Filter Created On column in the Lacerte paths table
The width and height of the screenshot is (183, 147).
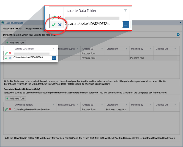(126, 49)
